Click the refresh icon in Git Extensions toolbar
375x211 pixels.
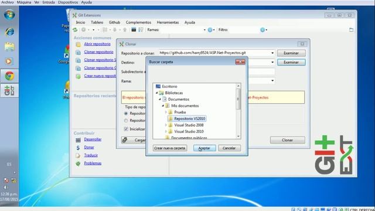point(75,30)
